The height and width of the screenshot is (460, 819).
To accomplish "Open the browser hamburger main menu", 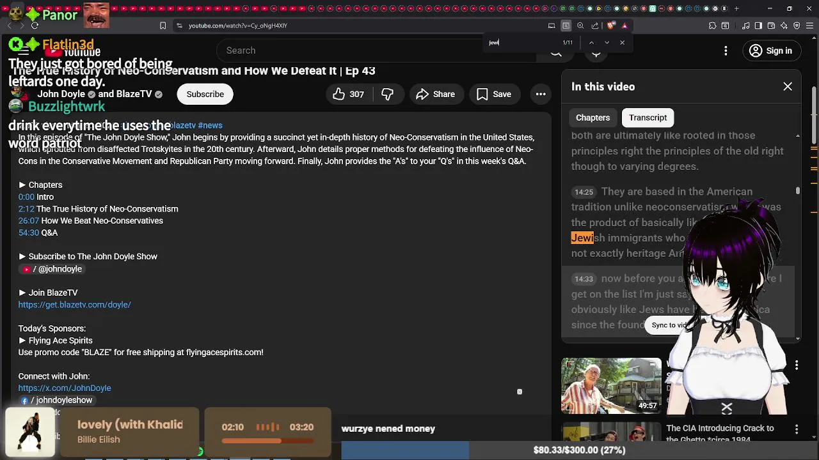I will tap(809, 26).
